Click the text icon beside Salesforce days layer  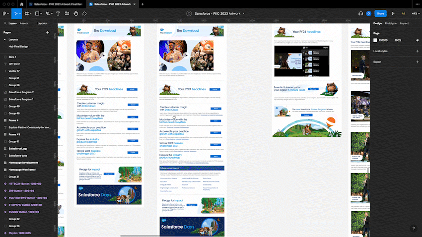coord(5,156)
